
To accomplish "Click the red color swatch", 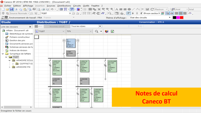I will pyautogui.click(x=182, y=18).
